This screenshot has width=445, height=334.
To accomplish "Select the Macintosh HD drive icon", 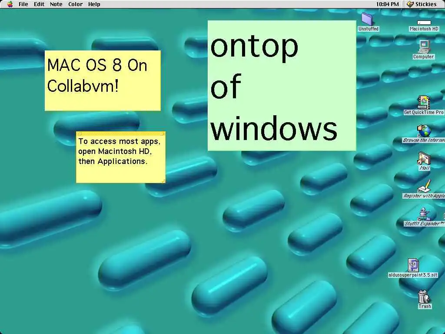I will (x=424, y=23).
